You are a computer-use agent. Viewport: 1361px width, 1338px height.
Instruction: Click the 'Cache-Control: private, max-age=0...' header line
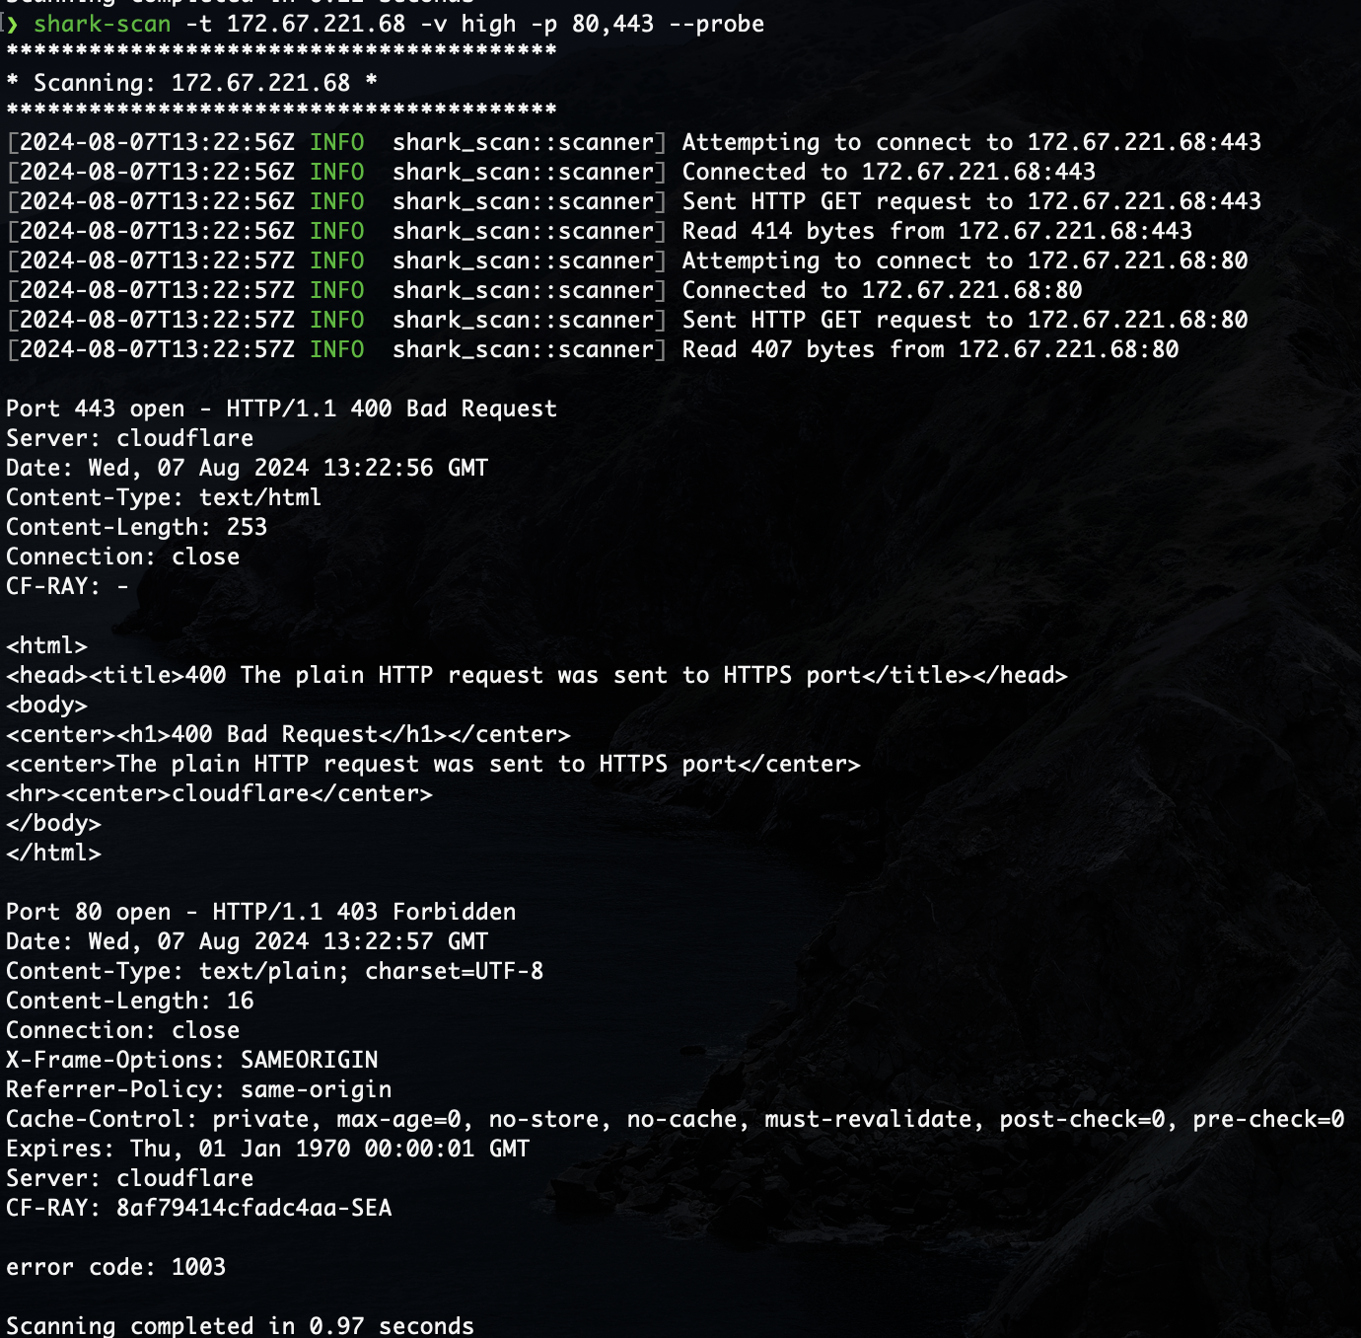click(x=675, y=1119)
